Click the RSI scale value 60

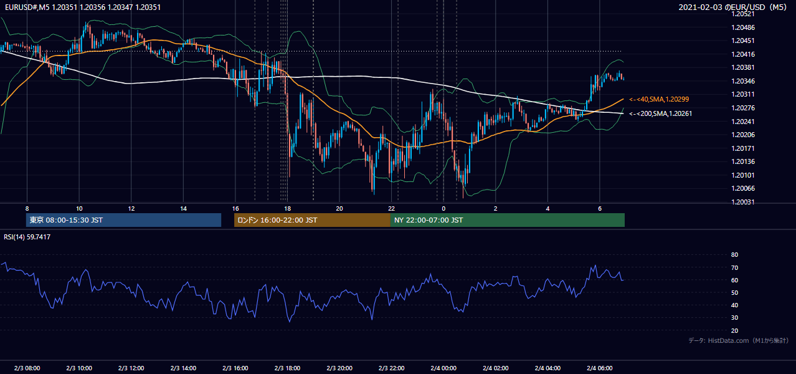pyautogui.click(x=734, y=280)
